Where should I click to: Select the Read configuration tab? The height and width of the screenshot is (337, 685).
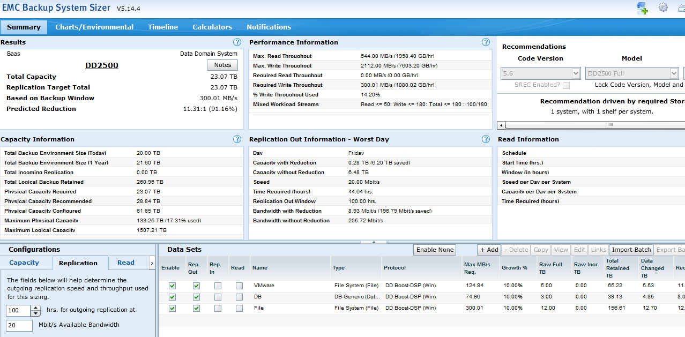coord(126,263)
